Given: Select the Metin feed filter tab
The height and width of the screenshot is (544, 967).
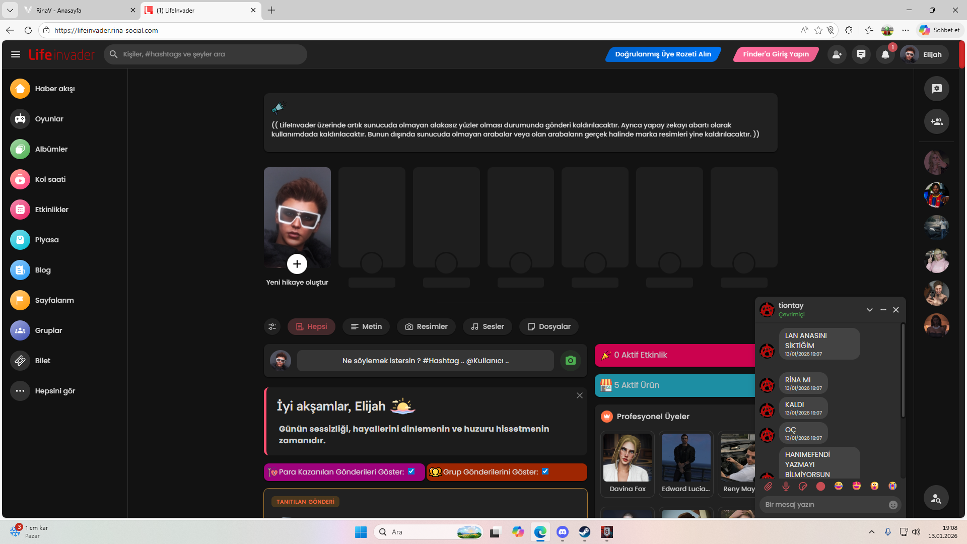Looking at the screenshot, I should [x=366, y=326].
